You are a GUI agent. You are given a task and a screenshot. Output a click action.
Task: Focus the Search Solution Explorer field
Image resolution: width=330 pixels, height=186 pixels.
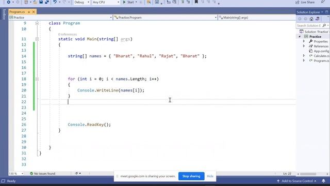tap(308, 25)
